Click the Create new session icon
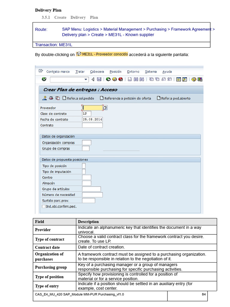 pyautogui.click(x=178, y=79)
